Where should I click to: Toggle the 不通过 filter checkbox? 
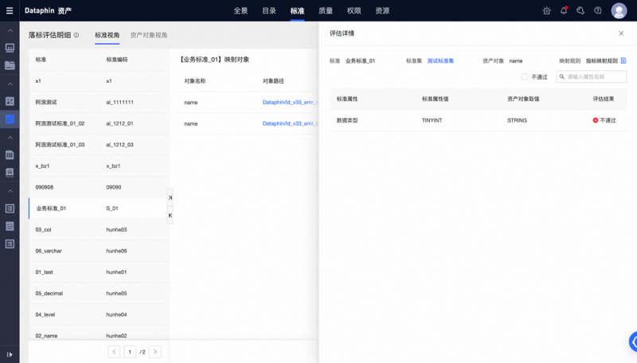click(525, 76)
